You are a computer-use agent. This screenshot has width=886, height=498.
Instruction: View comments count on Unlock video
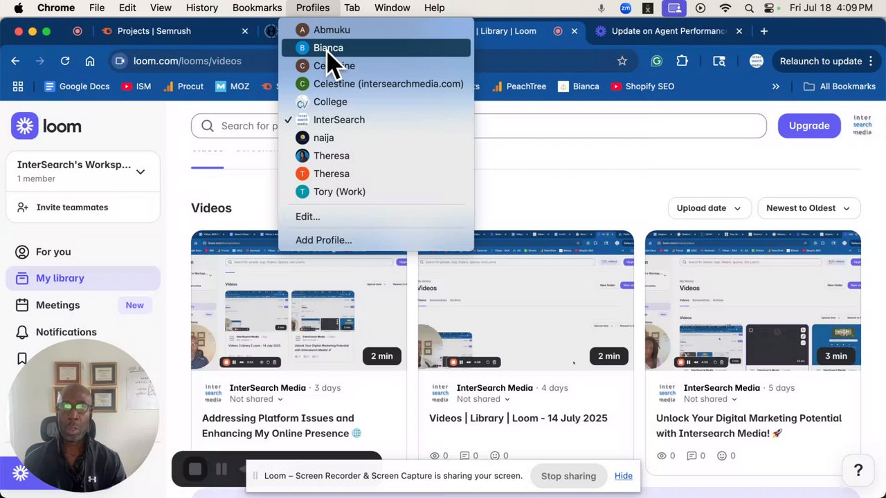point(696,456)
